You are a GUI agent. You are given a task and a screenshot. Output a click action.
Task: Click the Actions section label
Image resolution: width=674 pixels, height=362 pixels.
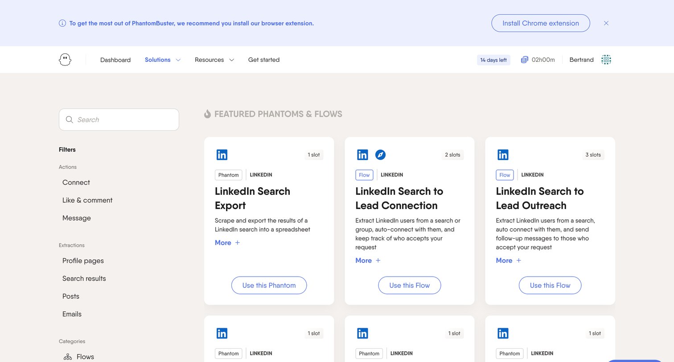click(x=68, y=167)
